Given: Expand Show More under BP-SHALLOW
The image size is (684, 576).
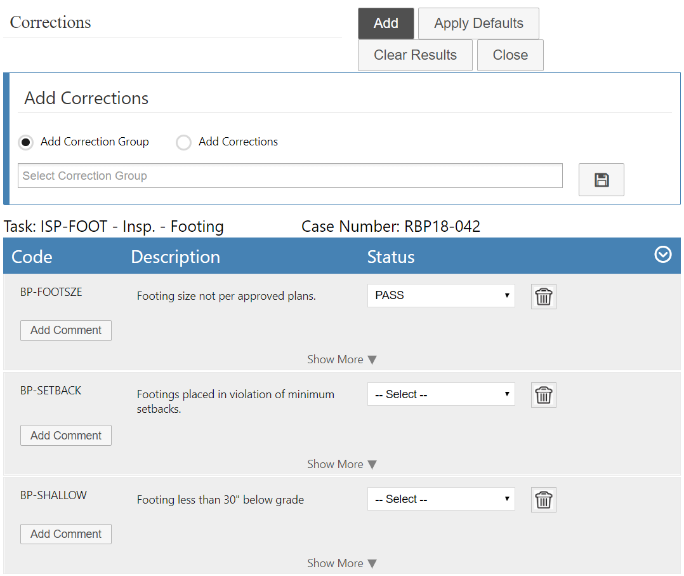Looking at the screenshot, I should point(341,563).
